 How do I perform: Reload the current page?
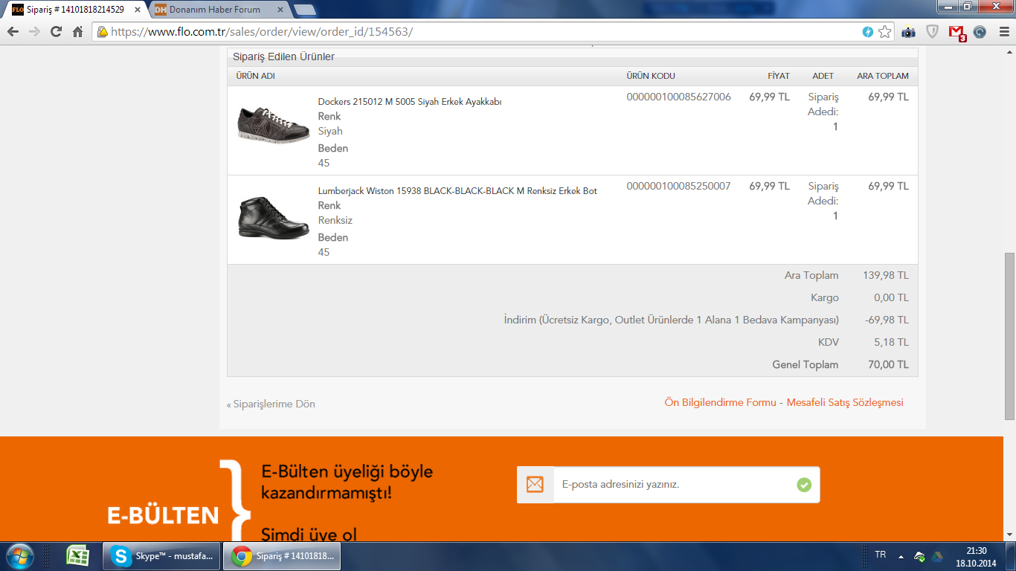pos(56,32)
